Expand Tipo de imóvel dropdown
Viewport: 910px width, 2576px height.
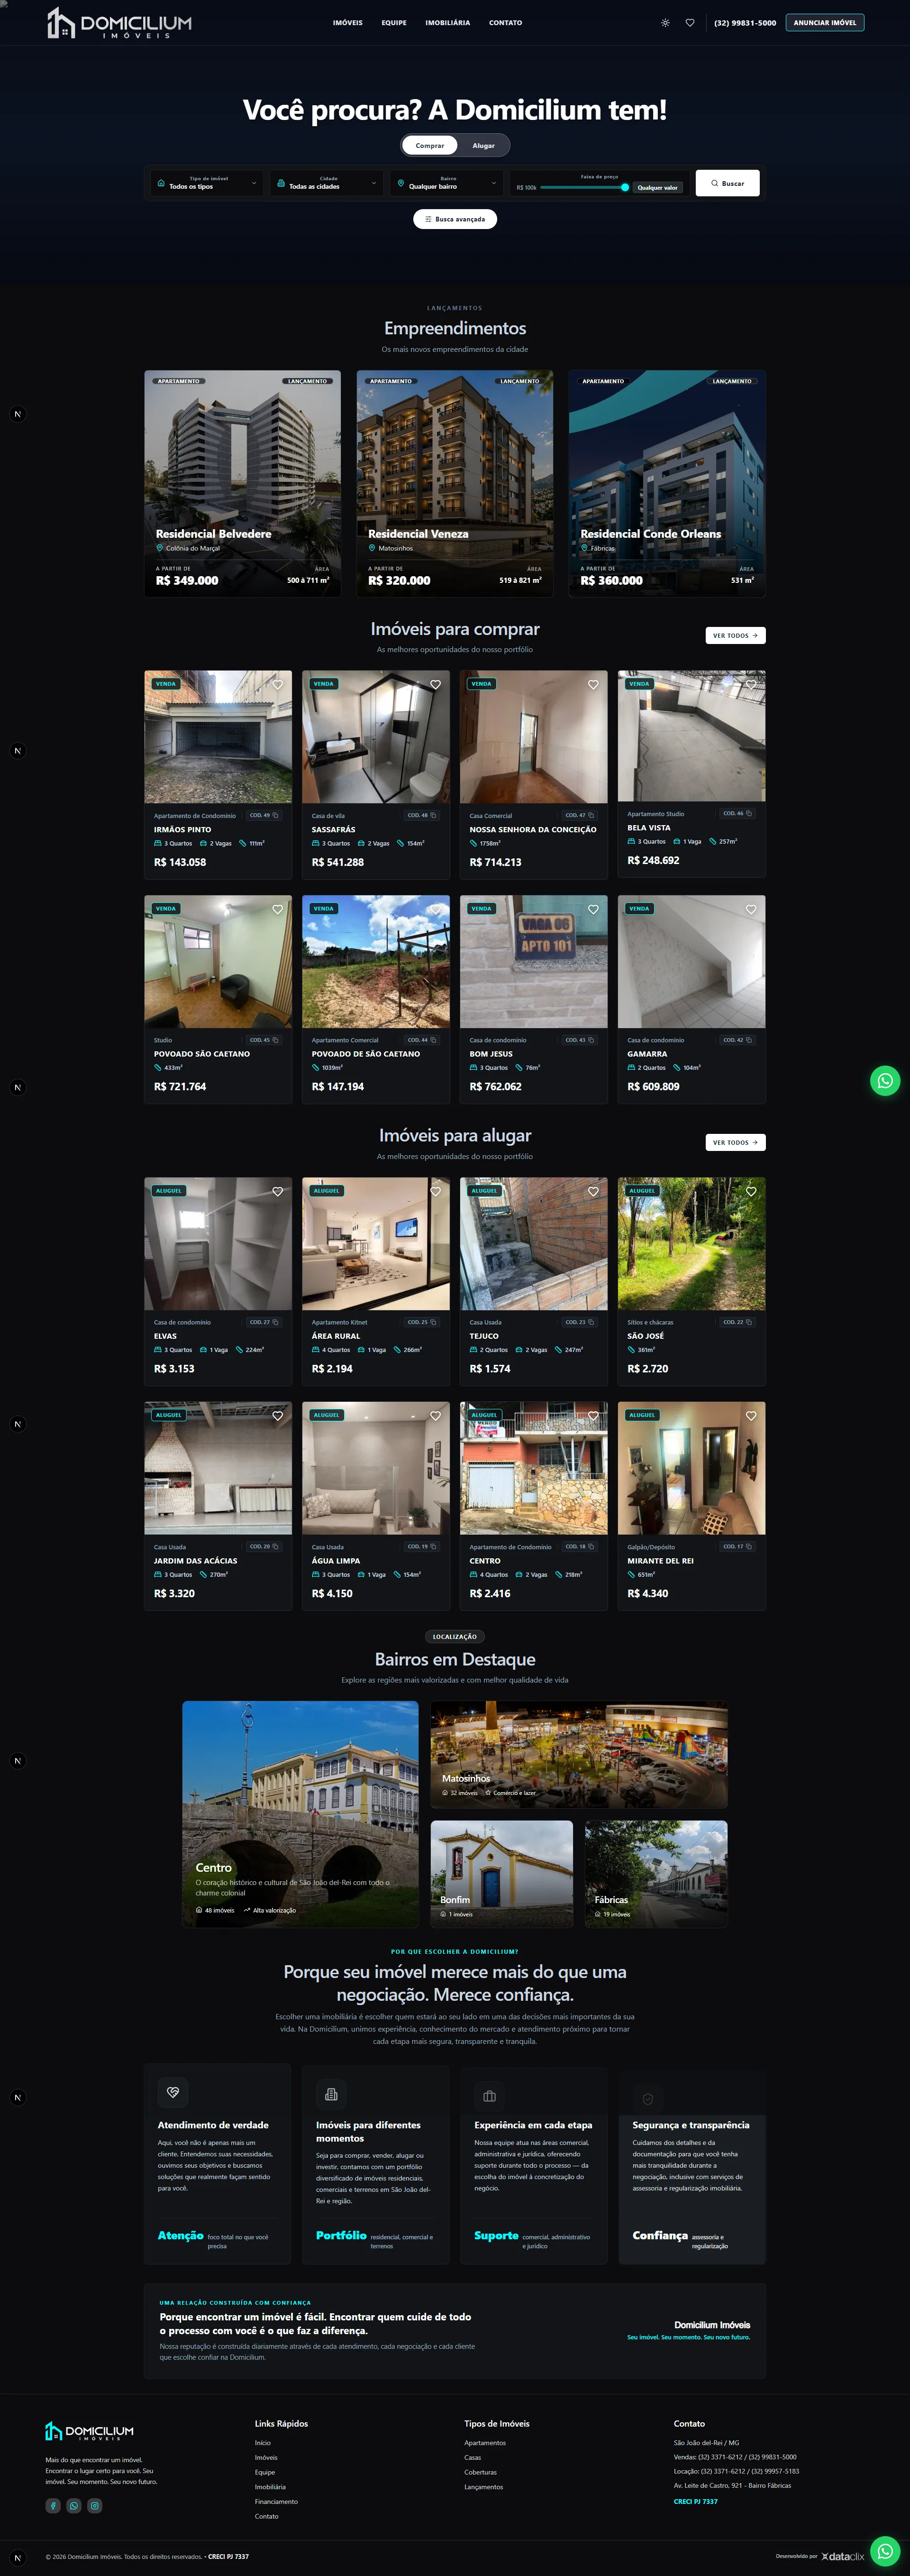point(207,183)
